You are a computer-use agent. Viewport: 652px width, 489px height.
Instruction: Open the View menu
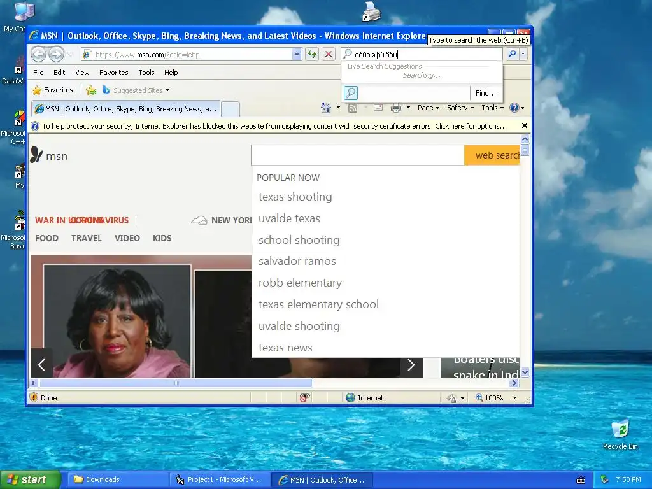[x=82, y=73]
